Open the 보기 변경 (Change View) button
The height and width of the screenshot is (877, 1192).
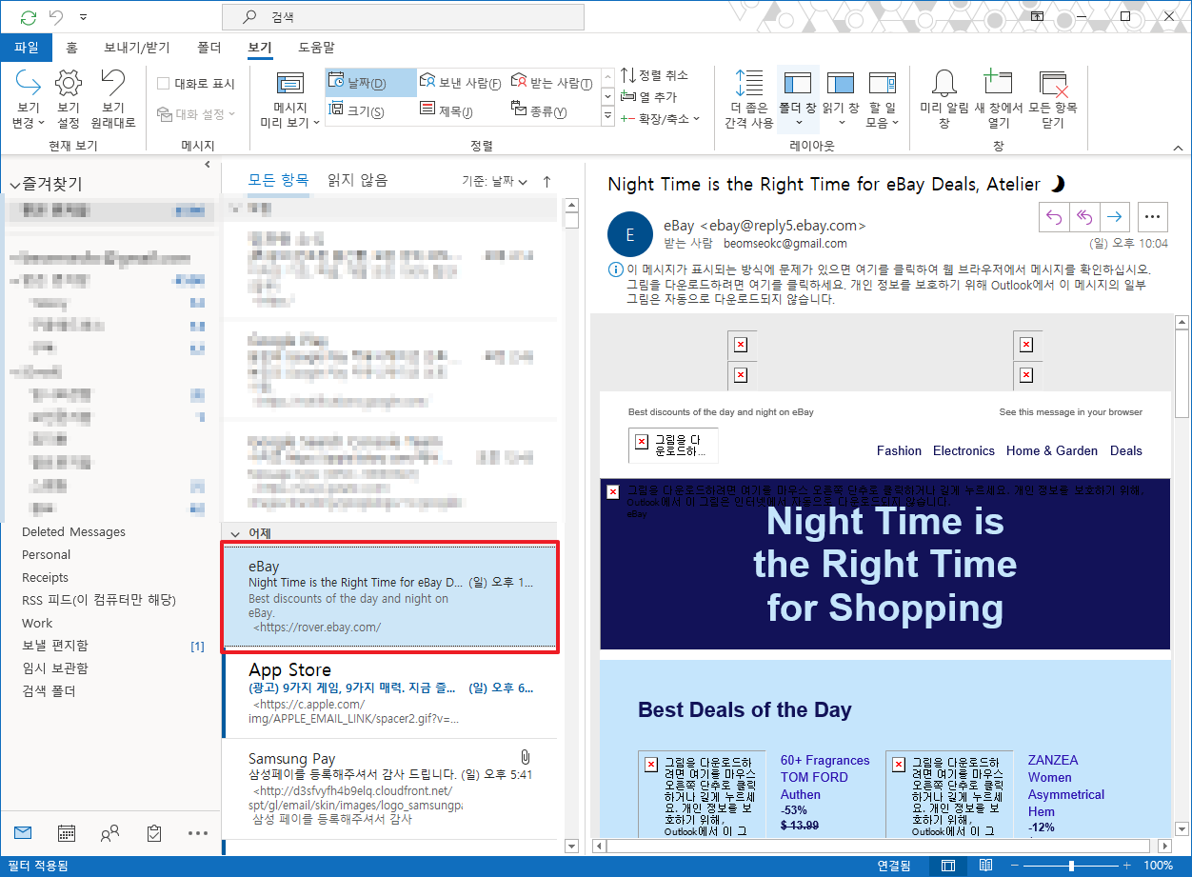click(x=28, y=100)
